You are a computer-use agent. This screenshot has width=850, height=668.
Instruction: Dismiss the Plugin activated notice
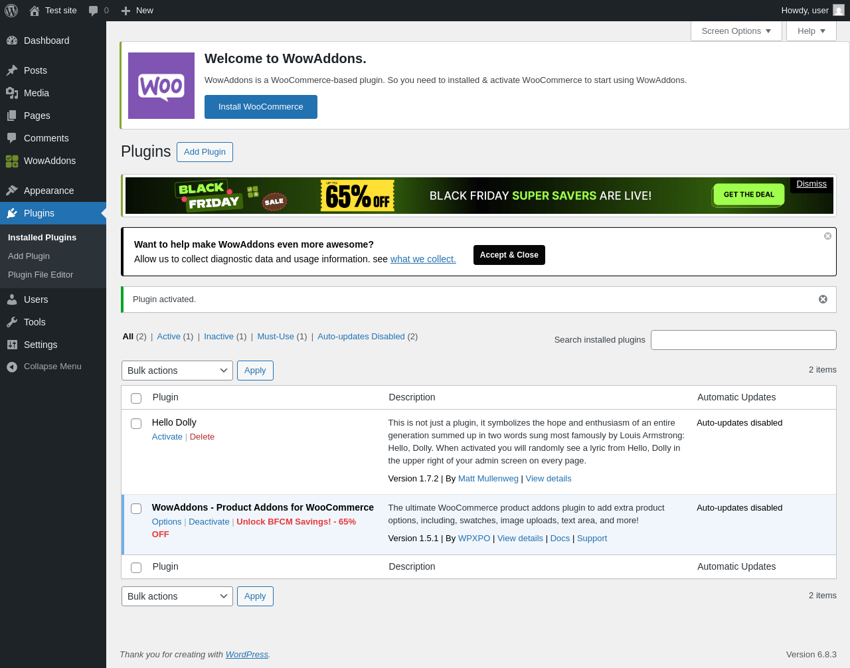coord(823,299)
